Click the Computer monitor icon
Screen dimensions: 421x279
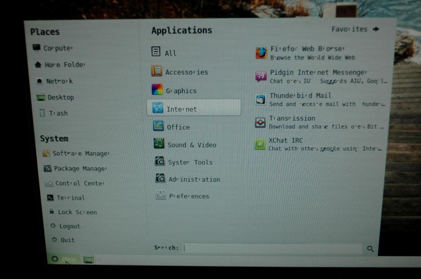coord(37,48)
